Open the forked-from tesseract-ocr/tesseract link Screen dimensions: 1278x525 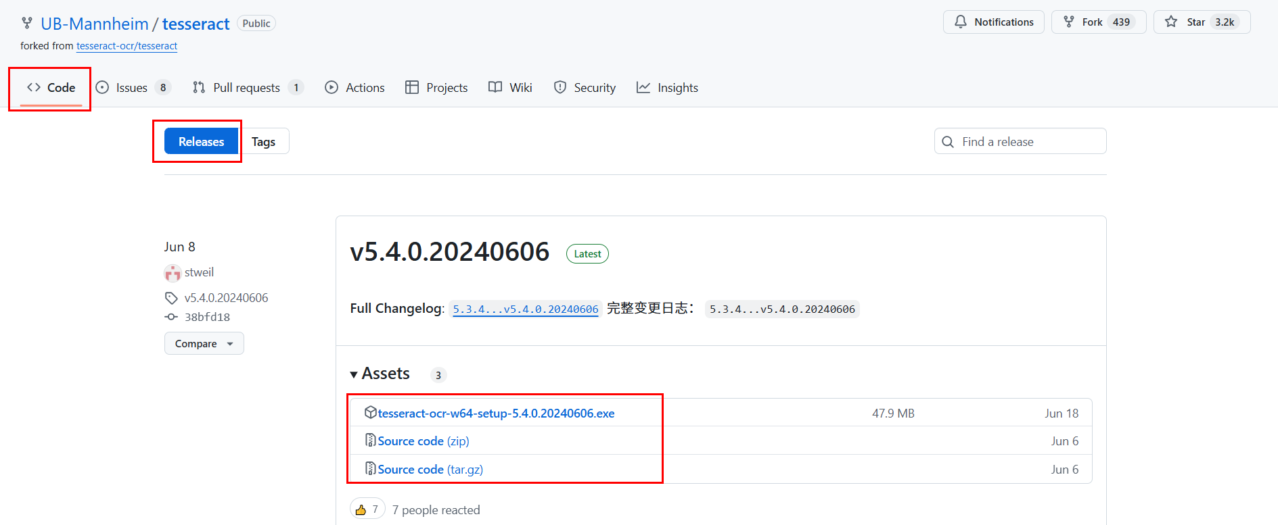pos(127,46)
